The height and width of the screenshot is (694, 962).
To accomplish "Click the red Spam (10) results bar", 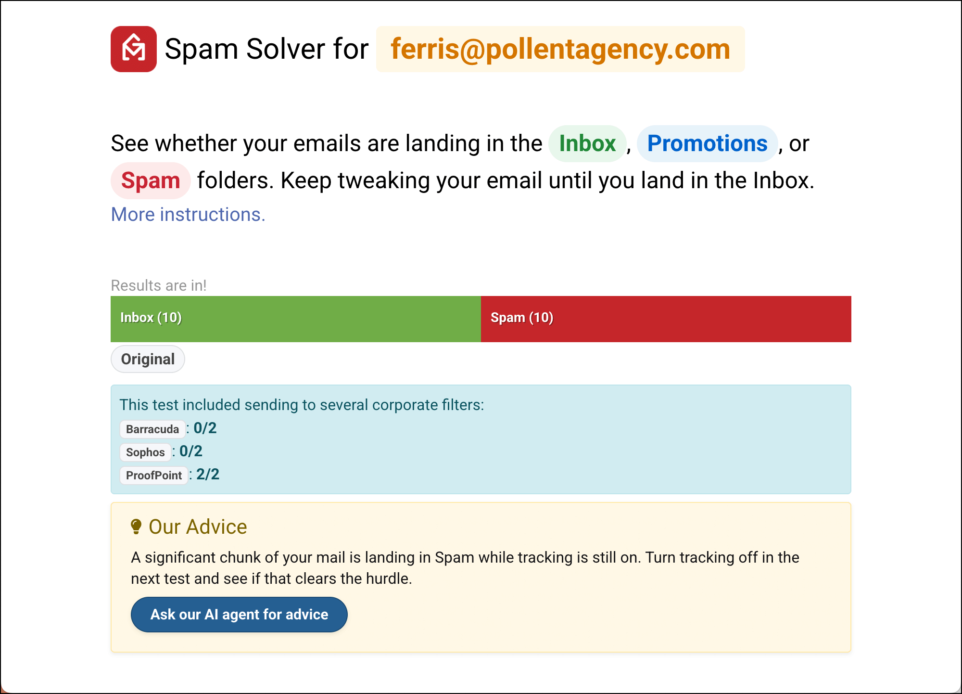I will (x=666, y=319).
